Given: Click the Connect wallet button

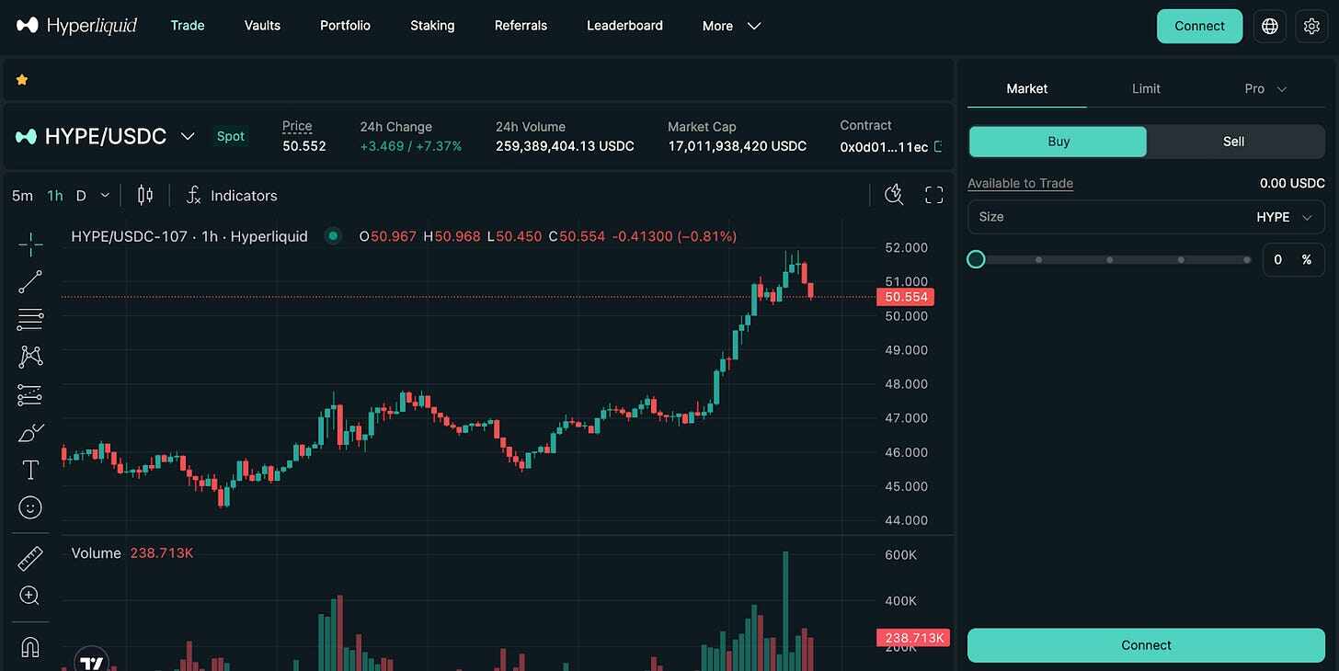Looking at the screenshot, I should [1199, 26].
